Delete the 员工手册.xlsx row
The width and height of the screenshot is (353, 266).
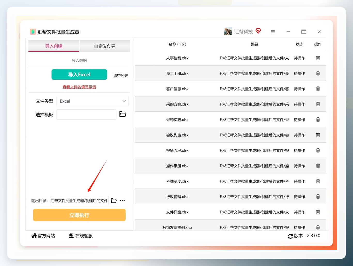pos(318,73)
